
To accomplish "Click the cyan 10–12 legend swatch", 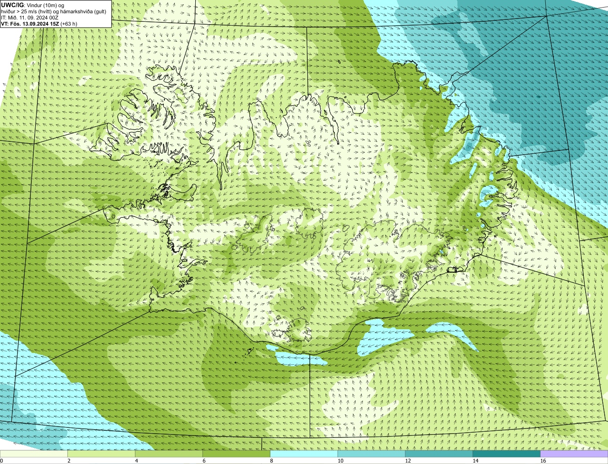I will (x=371, y=454).
